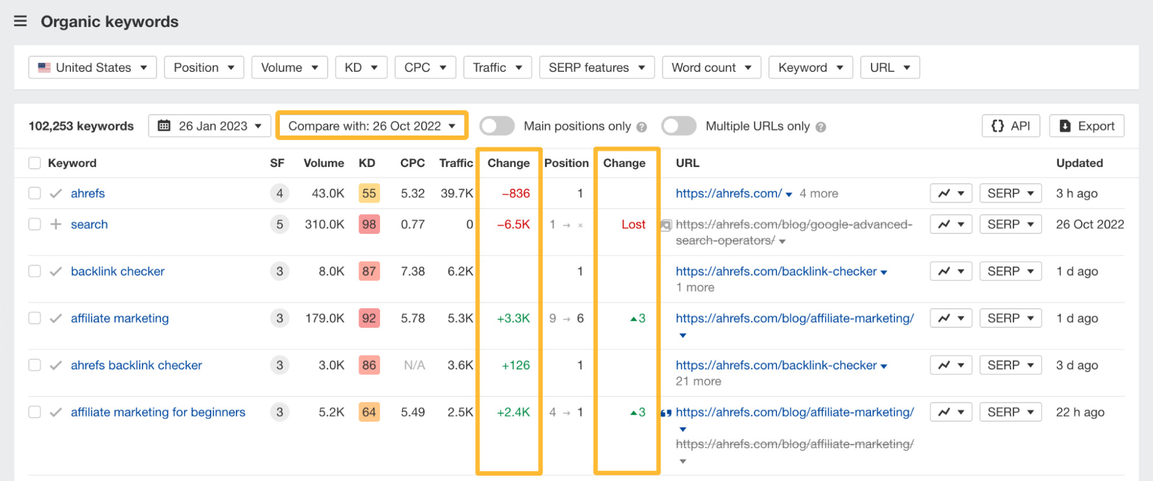Click the help icon beside Main positions only
Viewport: 1153px width, 481px height.
[x=641, y=127]
